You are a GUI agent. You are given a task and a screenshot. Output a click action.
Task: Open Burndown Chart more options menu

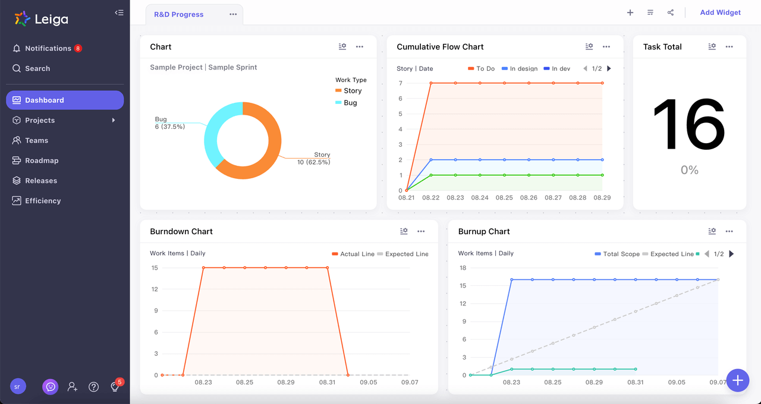pos(421,232)
